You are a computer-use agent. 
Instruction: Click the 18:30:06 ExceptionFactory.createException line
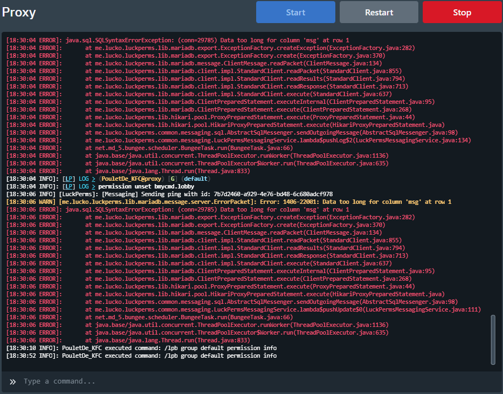click(211, 217)
